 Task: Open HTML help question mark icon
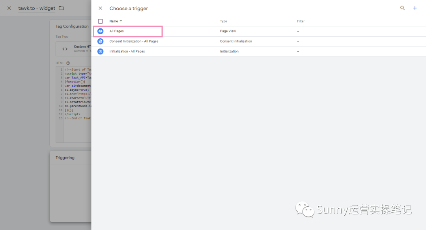(x=68, y=63)
